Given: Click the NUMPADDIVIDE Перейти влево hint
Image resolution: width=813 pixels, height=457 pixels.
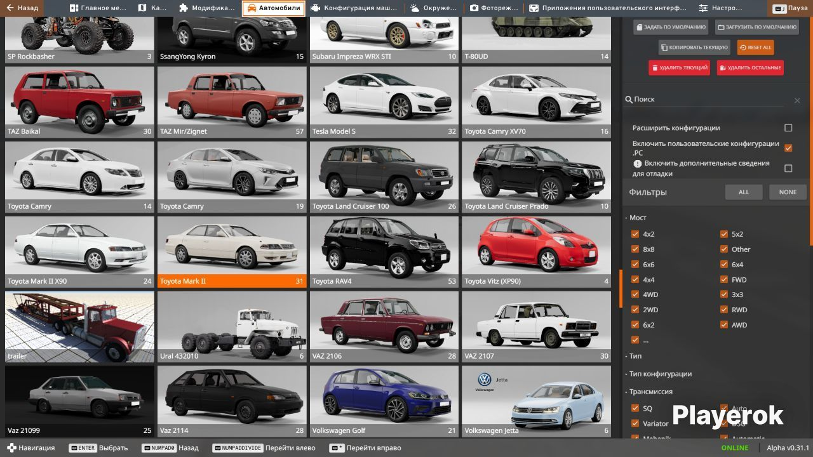Looking at the screenshot, I should click(x=264, y=448).
